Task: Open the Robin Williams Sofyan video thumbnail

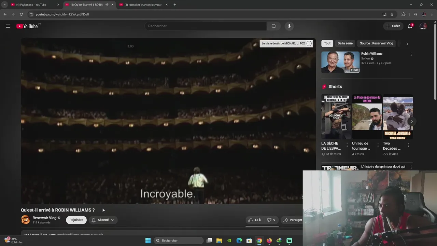Action: pos(340,62)
